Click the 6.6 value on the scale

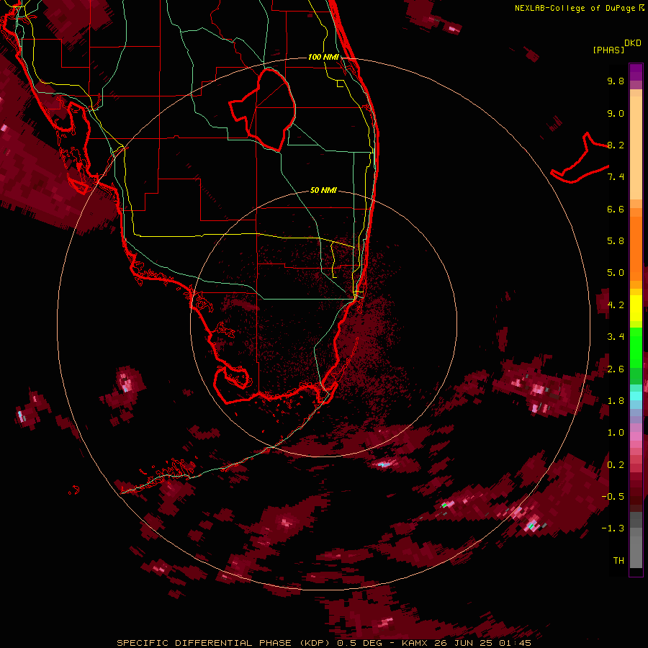pyautogui.click(x=616, y=209)
